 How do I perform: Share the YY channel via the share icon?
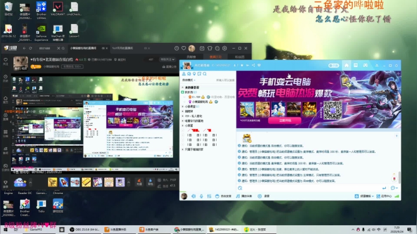click(253, 65)
